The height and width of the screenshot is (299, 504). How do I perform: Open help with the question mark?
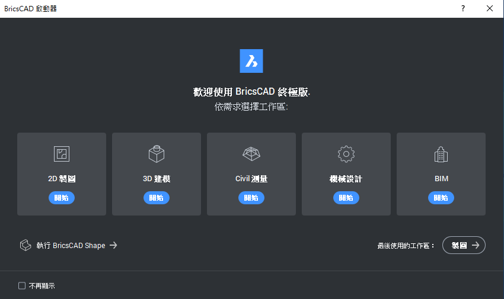pyautogui.click(x=463, y=9)
